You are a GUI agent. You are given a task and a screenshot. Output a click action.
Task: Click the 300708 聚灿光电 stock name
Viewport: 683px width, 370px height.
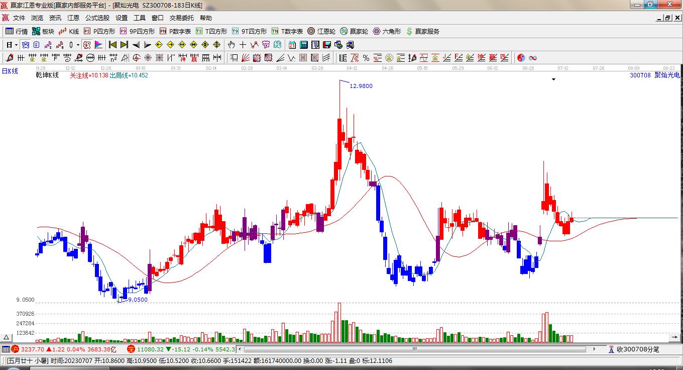click(655, 75)
